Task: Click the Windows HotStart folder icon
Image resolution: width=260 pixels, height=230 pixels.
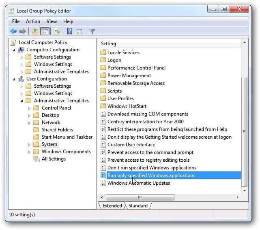Action: (103, 106)
